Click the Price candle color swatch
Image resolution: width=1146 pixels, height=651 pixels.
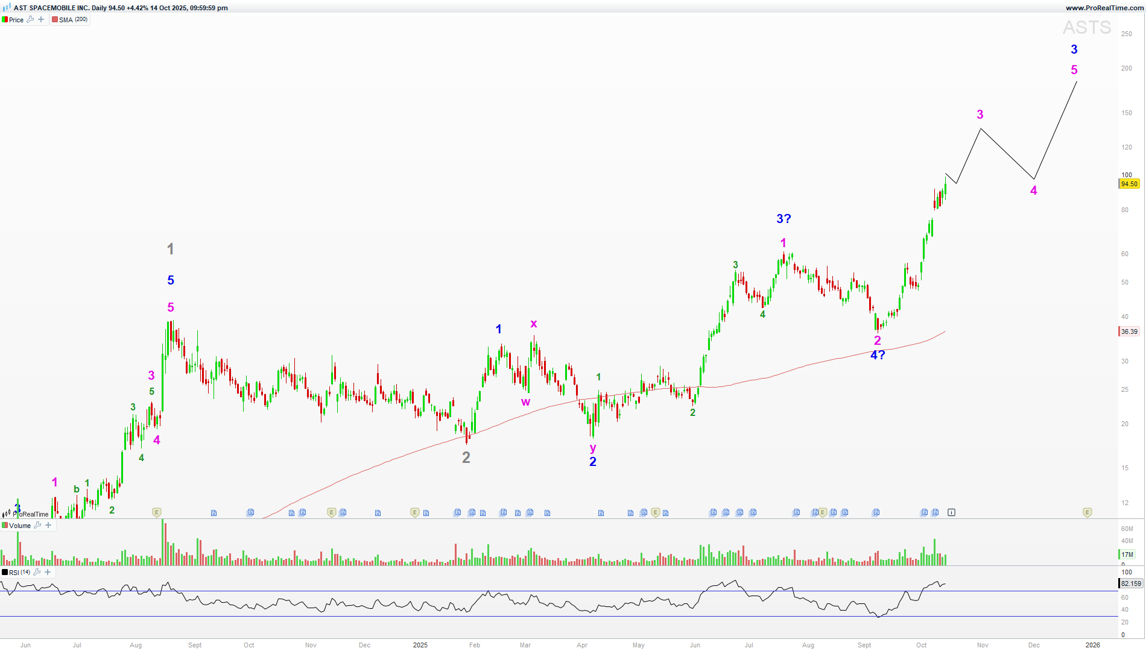(5, 20)
